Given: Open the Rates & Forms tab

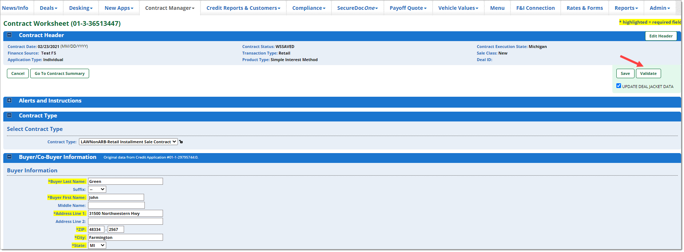Looking at the screenshot, I should click(x=585, y=8).
